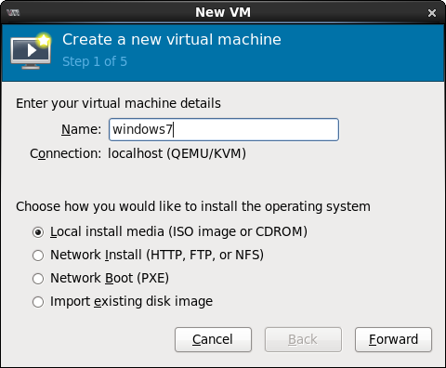Screen dimensions: 446x368
Task: Click the "Step 1 of 5" subtitle
Action: [x=95, y=61]
